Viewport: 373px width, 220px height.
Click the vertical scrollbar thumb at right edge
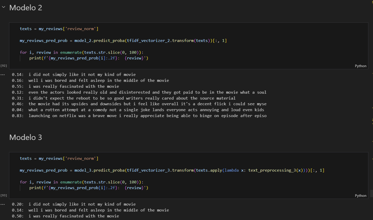click(371, 193)
